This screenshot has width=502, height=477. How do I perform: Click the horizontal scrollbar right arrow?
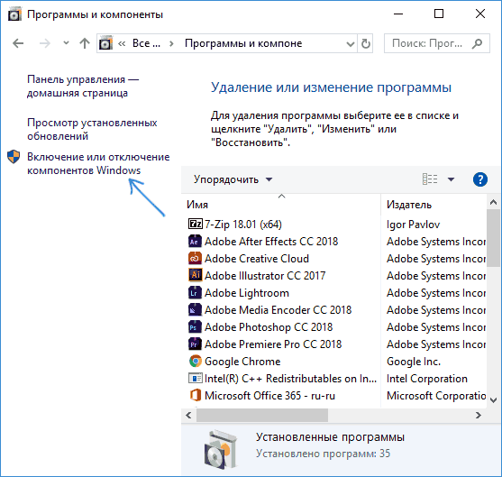pos(479,416)
